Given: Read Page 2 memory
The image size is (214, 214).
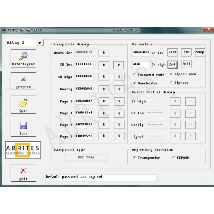Looking at the screenshot, I should (x=104, y=125).
